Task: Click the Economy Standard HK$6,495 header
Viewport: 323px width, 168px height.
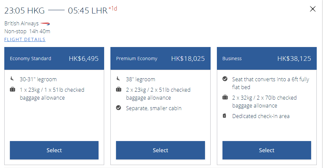Action: [54, 59]
